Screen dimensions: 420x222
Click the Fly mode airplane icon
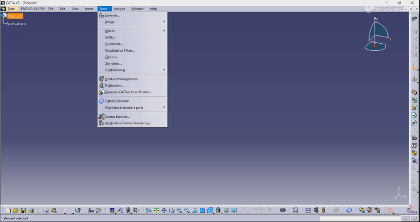(149, 210)
